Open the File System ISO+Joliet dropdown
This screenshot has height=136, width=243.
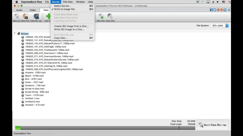pos(220,26)
